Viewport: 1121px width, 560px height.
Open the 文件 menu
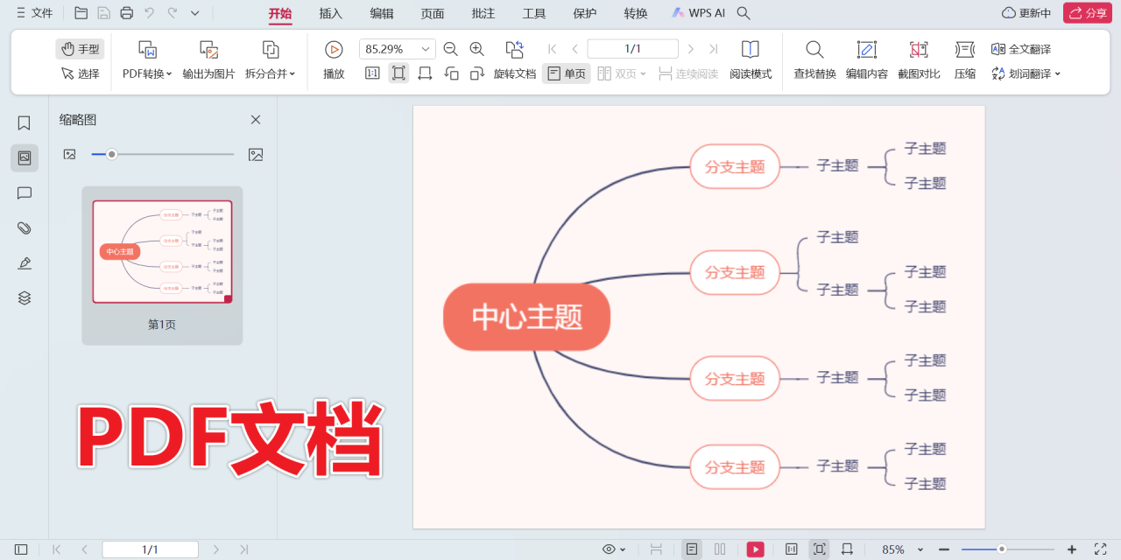click(x=34, y=13)
